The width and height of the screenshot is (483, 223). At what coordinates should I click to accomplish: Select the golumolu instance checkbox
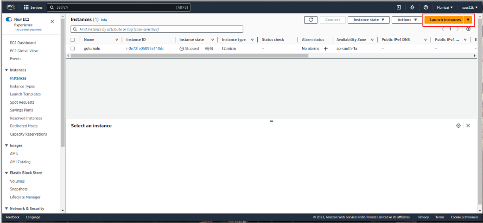[73, 49]
